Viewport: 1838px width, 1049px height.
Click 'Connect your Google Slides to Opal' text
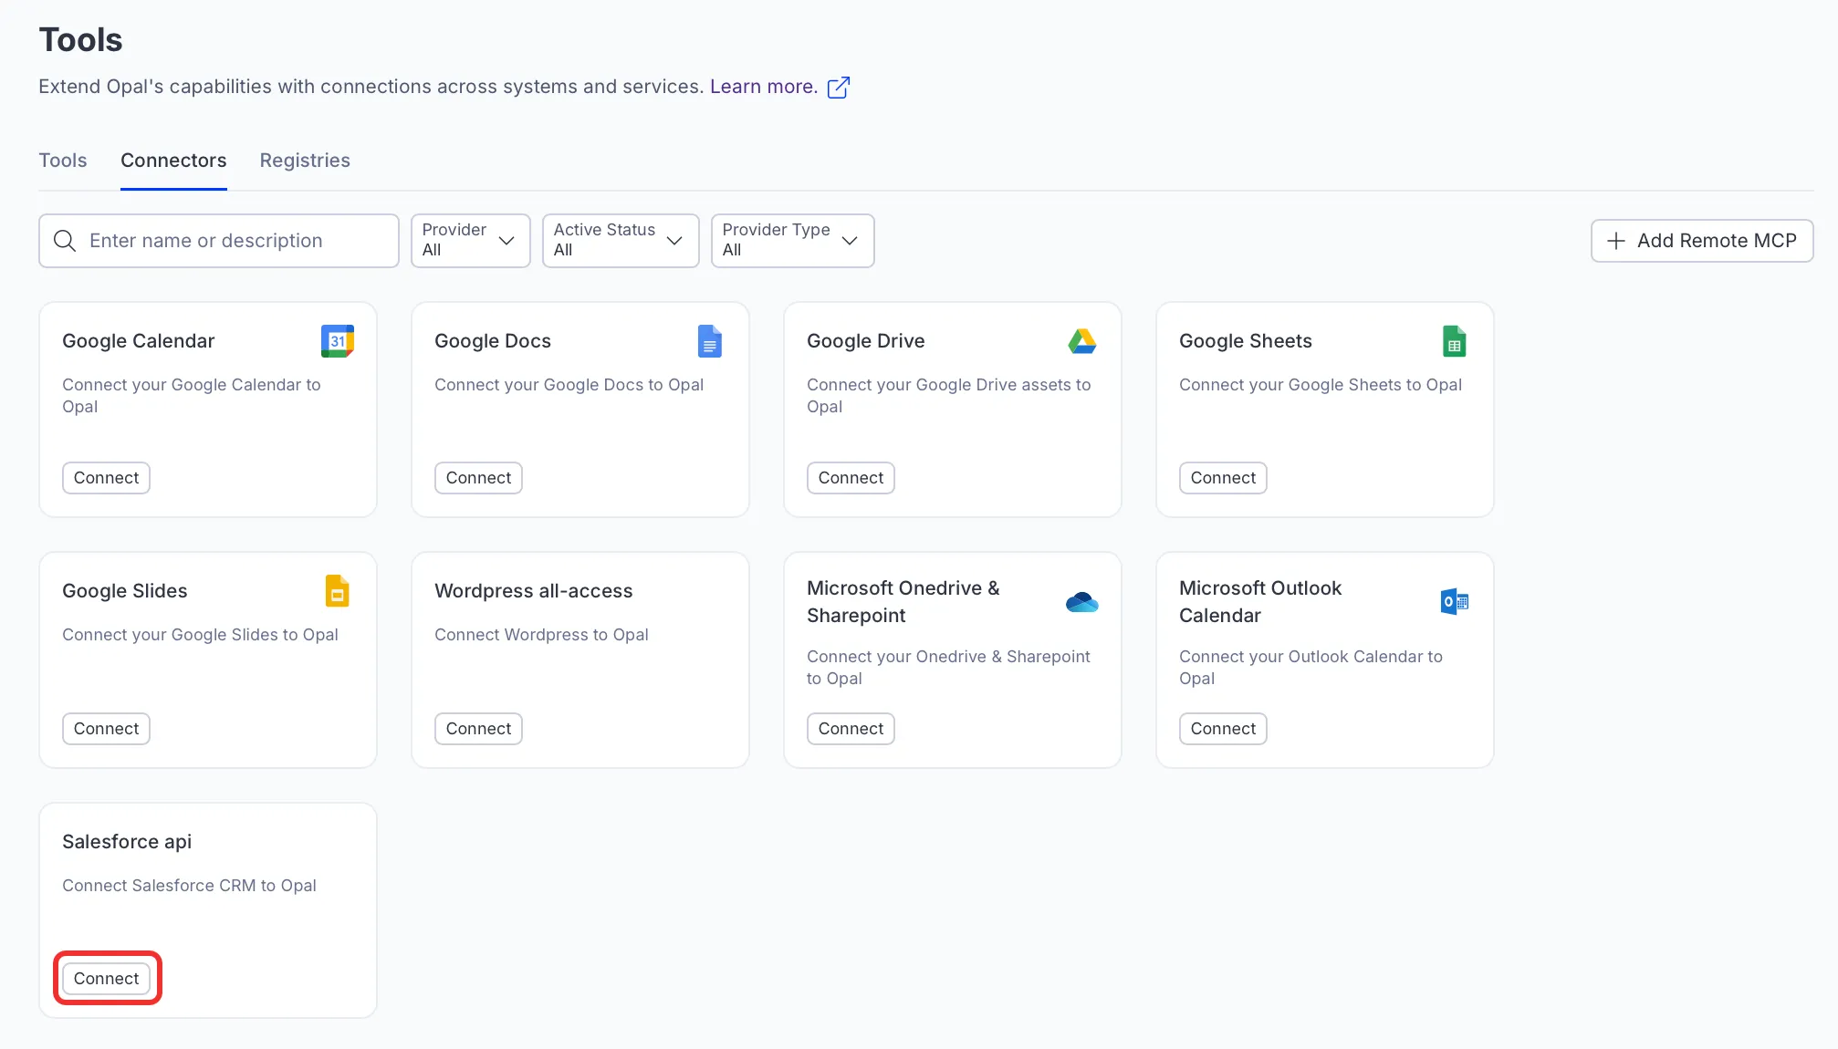[x=200, y=635]
